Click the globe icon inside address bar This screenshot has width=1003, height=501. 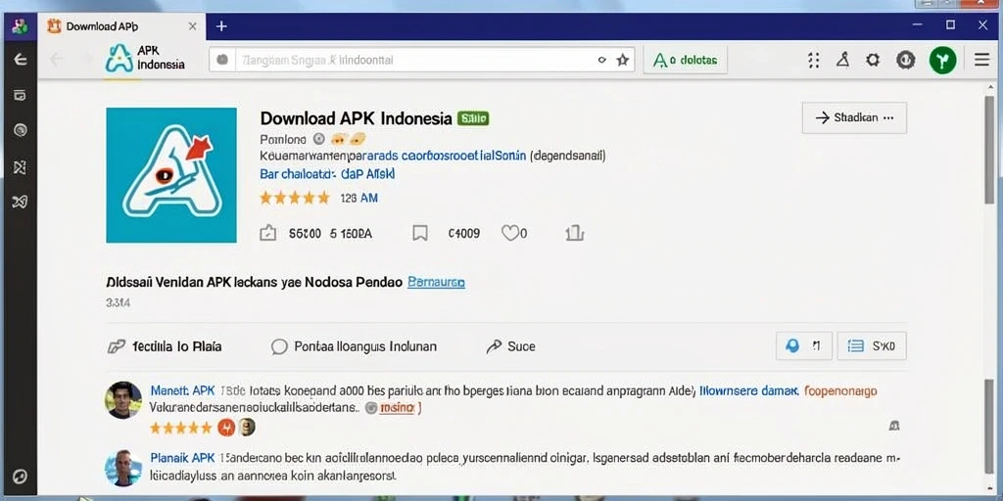coord(222,60)
